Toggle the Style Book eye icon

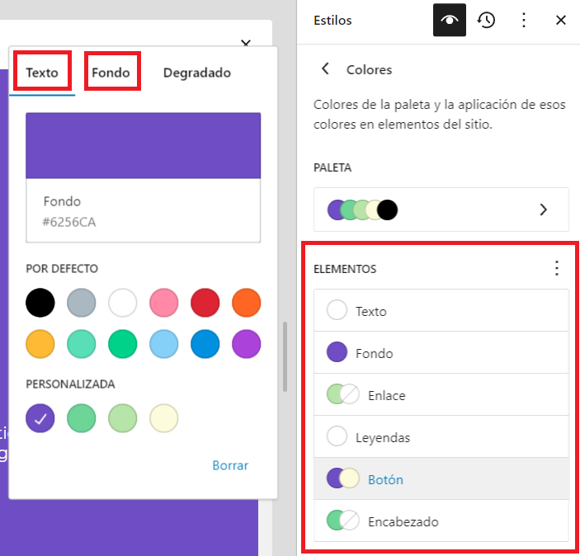tap(450, 21)
